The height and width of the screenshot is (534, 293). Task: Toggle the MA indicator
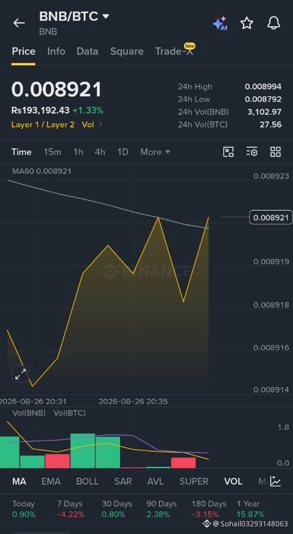coord(19,482)
